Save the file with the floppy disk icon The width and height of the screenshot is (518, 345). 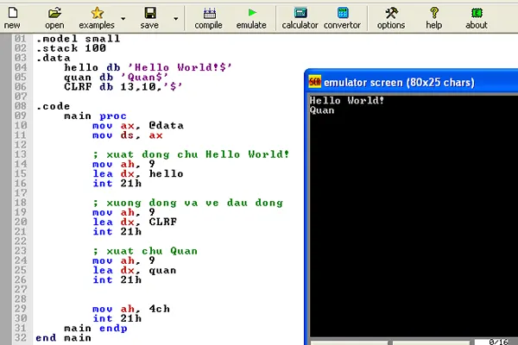pos(149,16)
